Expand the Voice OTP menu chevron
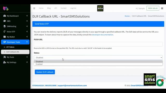 27,32
